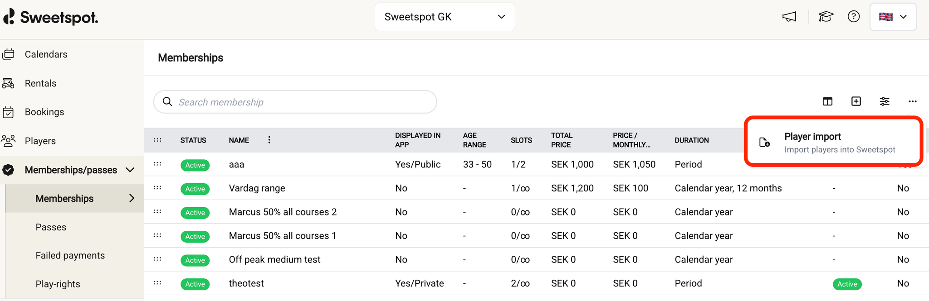
Task: Click the megaphone announcements icon
Action: coord(789,17)
